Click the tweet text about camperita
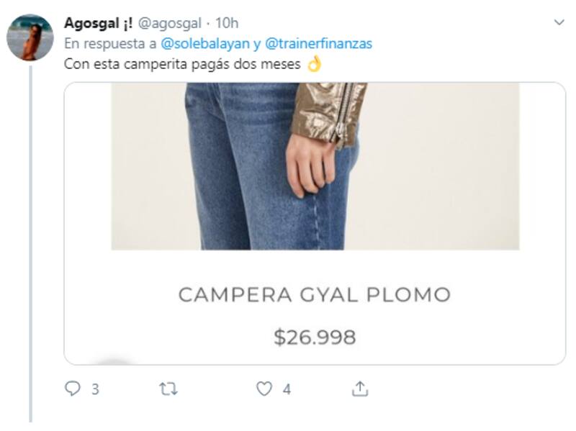Image resolution: width=576 pixels, height=431 pixels. (182, 64)
